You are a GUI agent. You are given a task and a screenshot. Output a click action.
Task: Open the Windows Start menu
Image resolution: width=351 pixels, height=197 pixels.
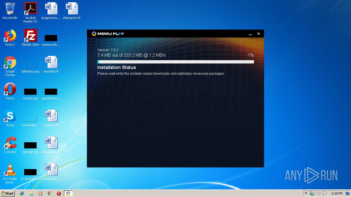(7, 193)
